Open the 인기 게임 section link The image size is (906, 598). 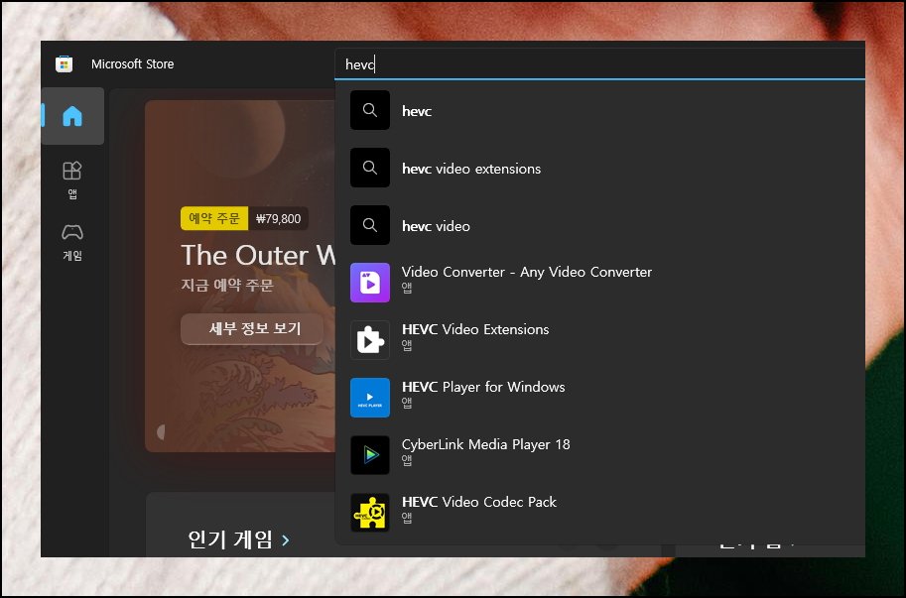click(x=230, y=539)
